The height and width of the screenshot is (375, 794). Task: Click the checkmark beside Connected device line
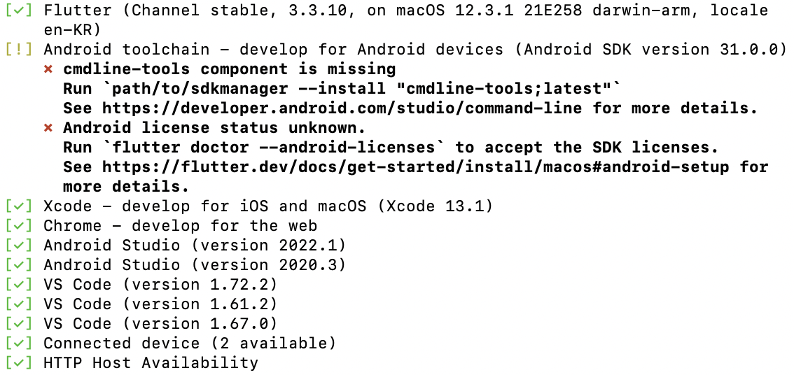click(19, 344)
